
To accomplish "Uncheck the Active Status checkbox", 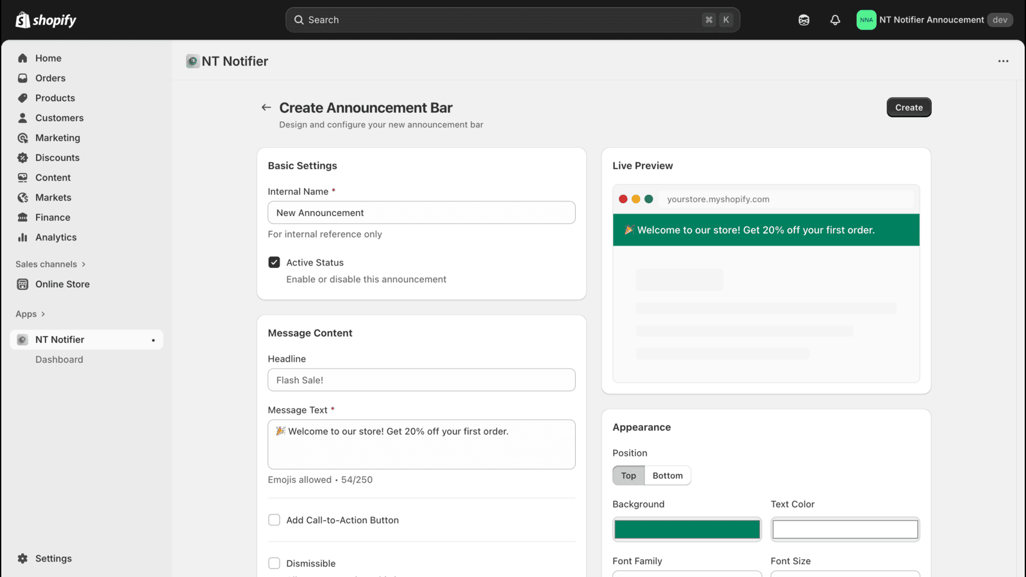I will tap(274, 262).
